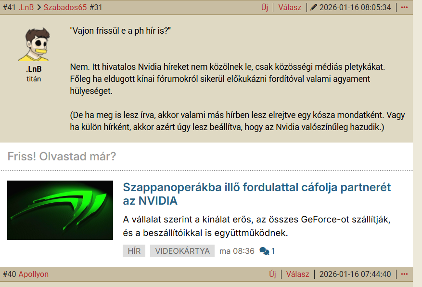
Task: Open the Szappanoperákba illő fordulattal article headline
Action: click(257, 194)
